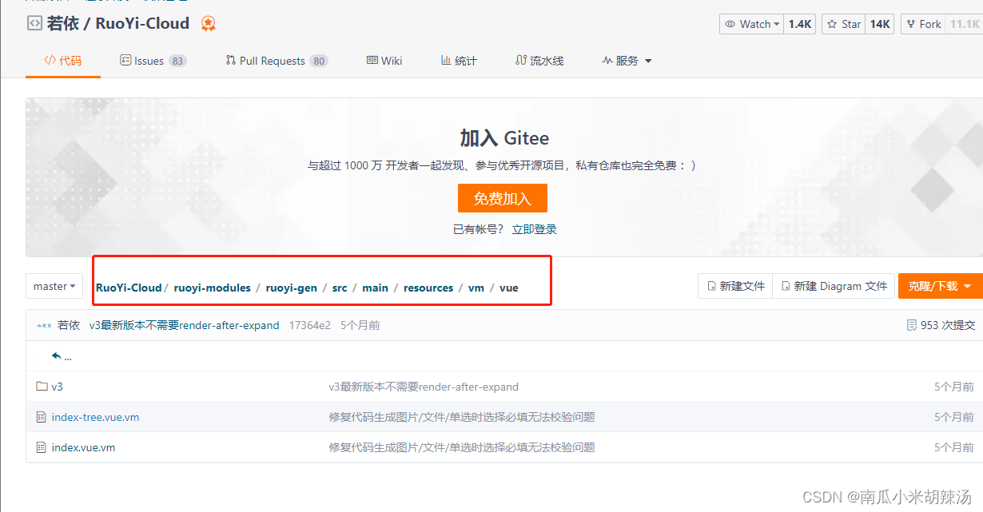Image resolution: width=983 pixels, height=512 pixels.
Task: Click 5个月前 in the v3 row
Action: point(954,387)
